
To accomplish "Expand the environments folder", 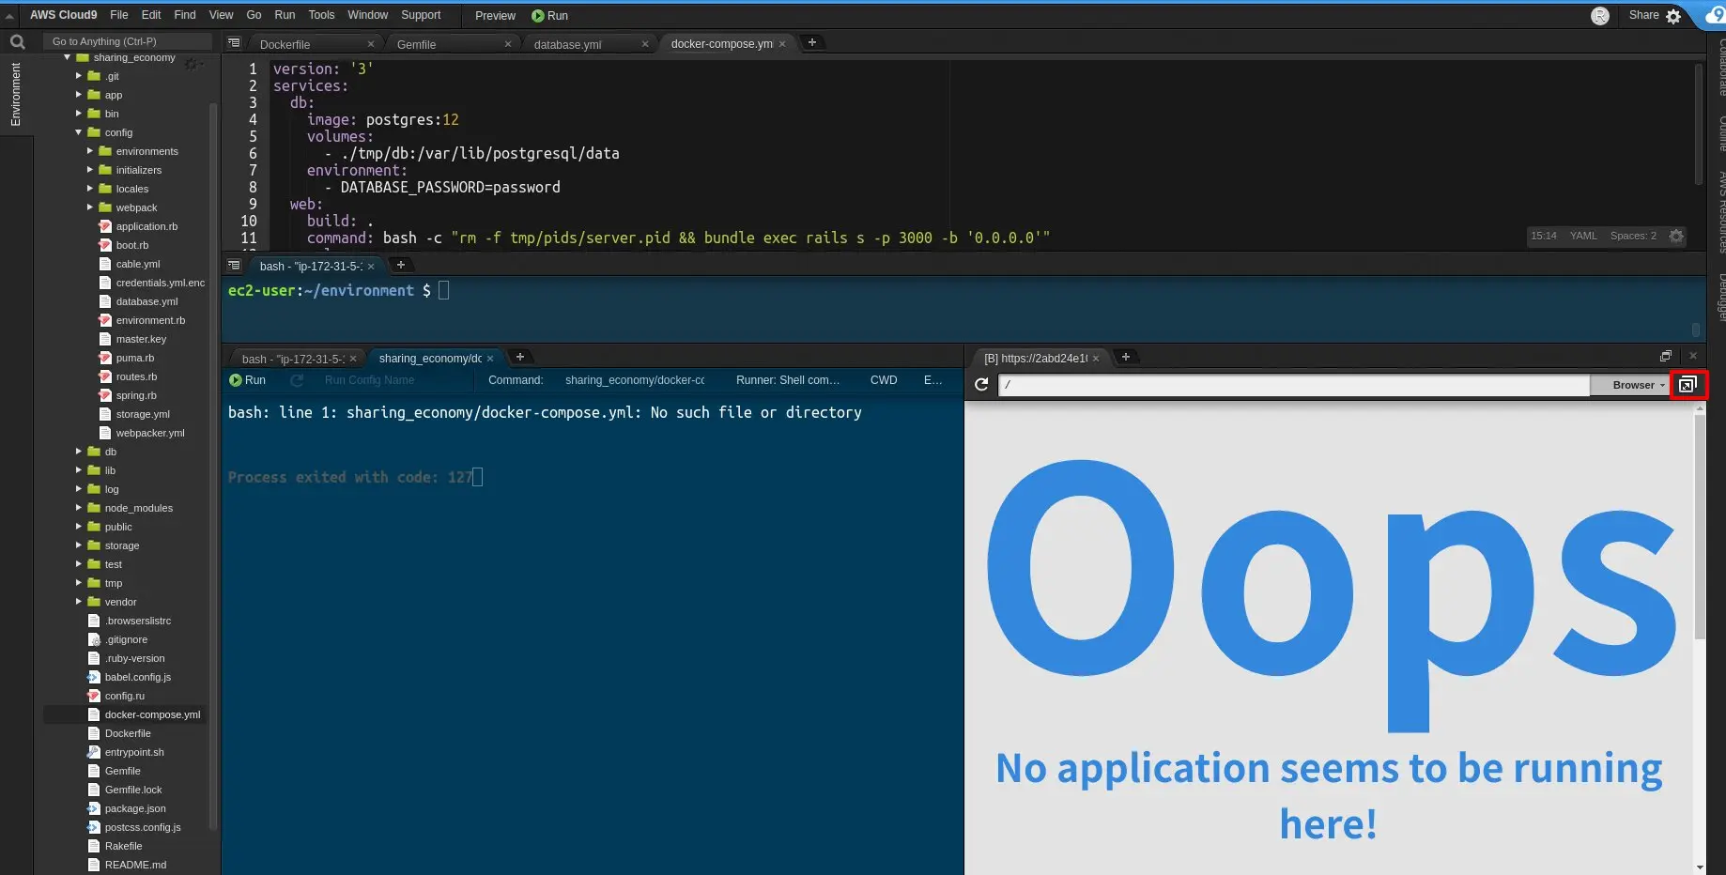I will [x=90, y=151].
